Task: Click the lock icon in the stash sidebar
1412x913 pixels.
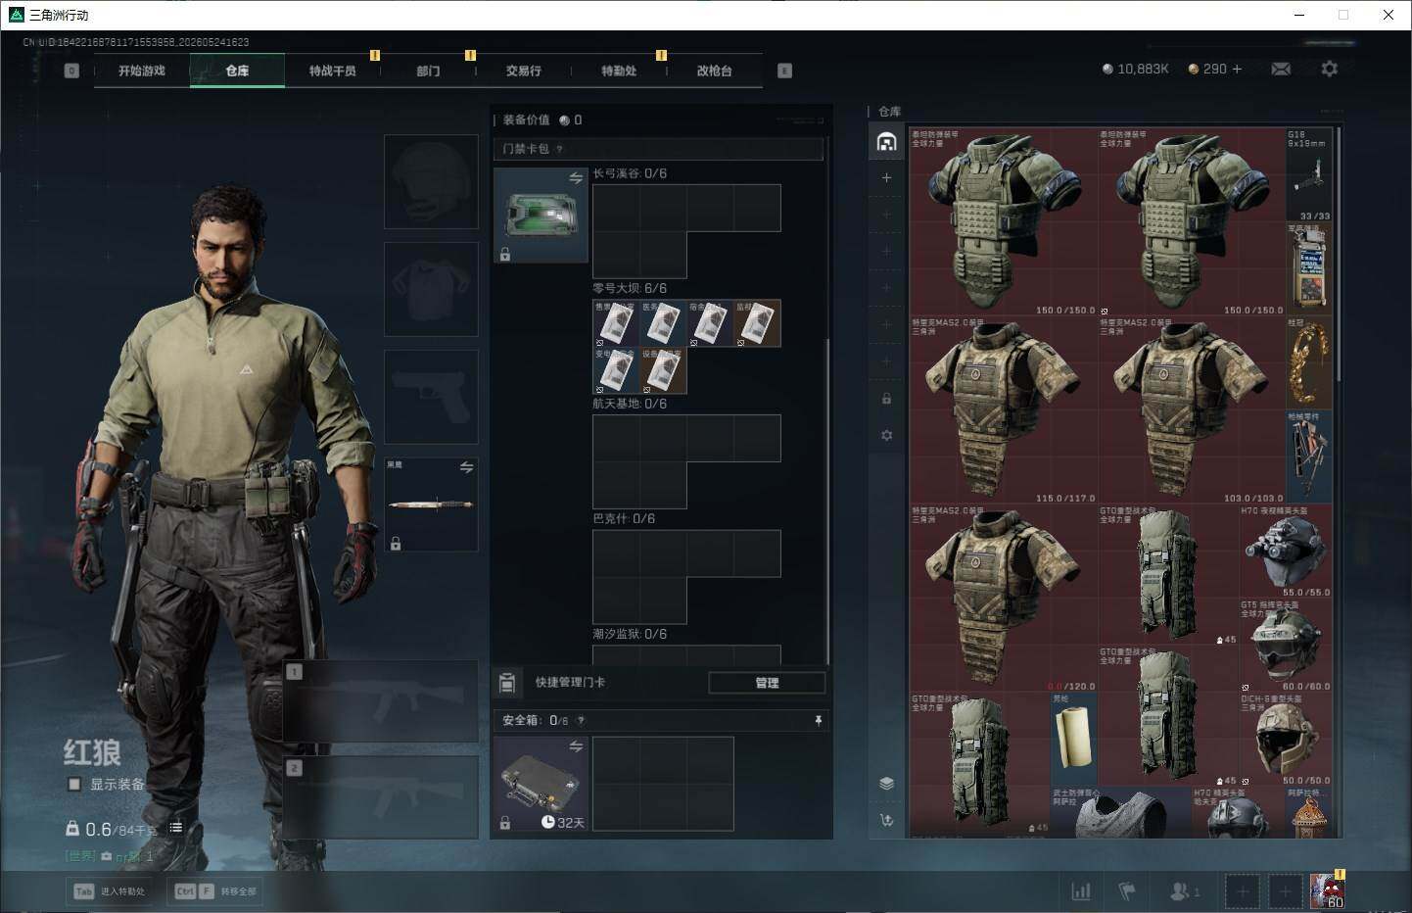Action: pos(886,399)
